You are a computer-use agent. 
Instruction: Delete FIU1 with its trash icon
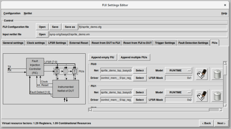pos(217,96)
